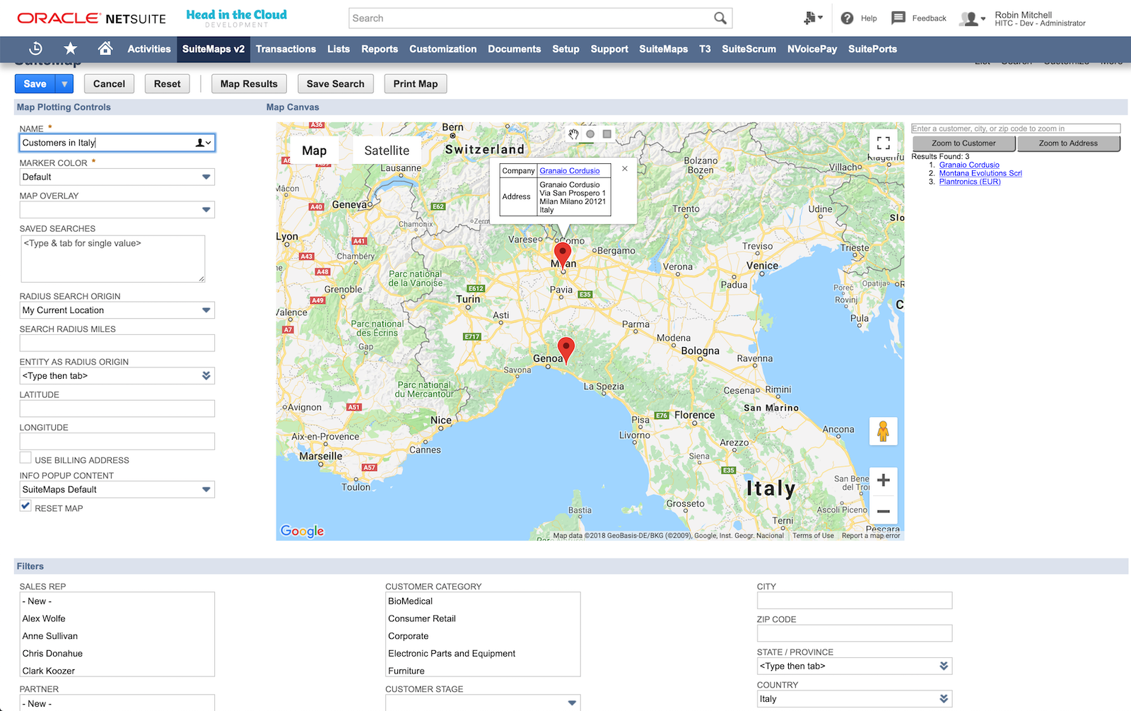
Task: Click the Google logo on map
Action: click(302, 531)
